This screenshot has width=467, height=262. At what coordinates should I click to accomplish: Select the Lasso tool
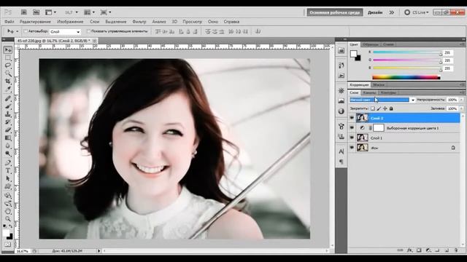pos(8,65)
